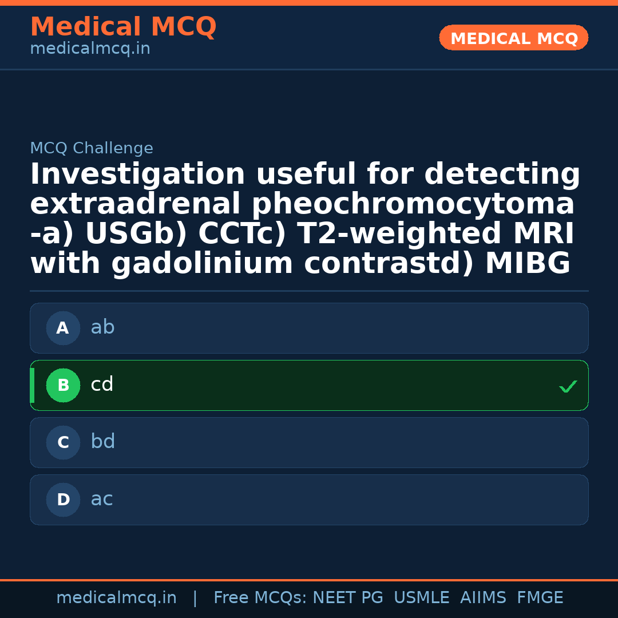
Task: Click the NEET PG footer label
Action: [x=347, y=597]
